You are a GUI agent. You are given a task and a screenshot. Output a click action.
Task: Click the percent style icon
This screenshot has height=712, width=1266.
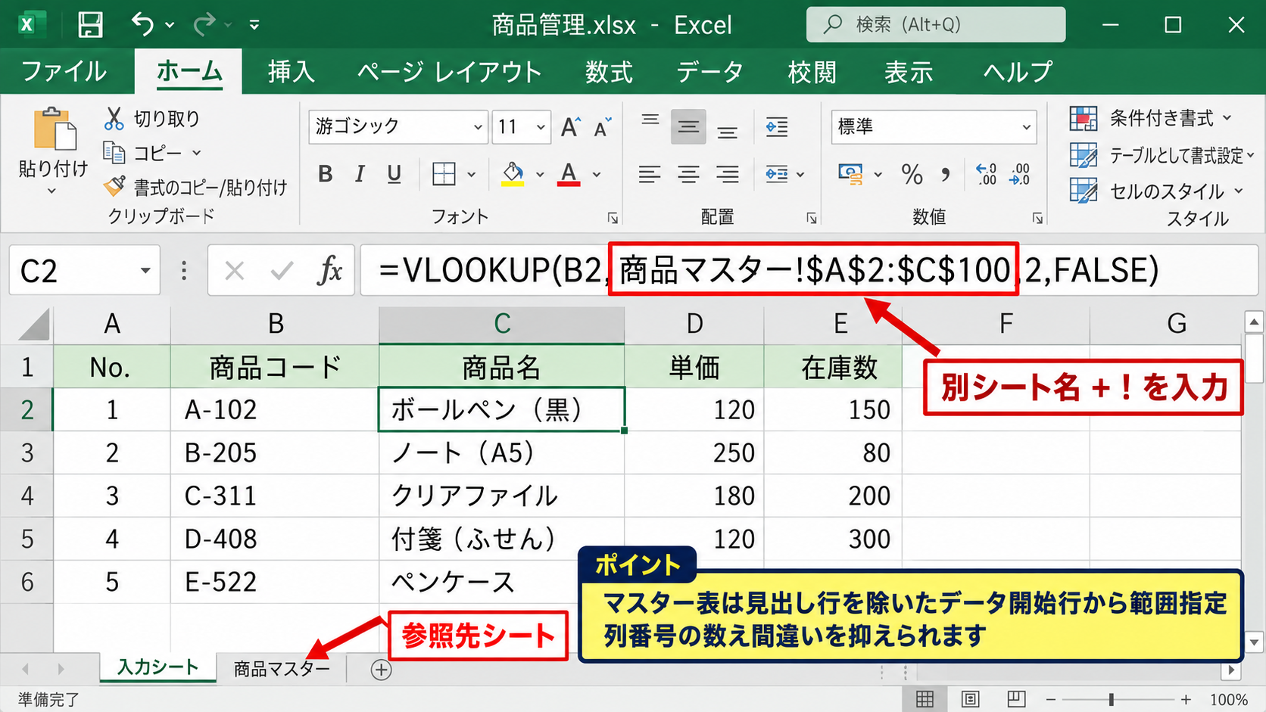click(x=912, y=175)
